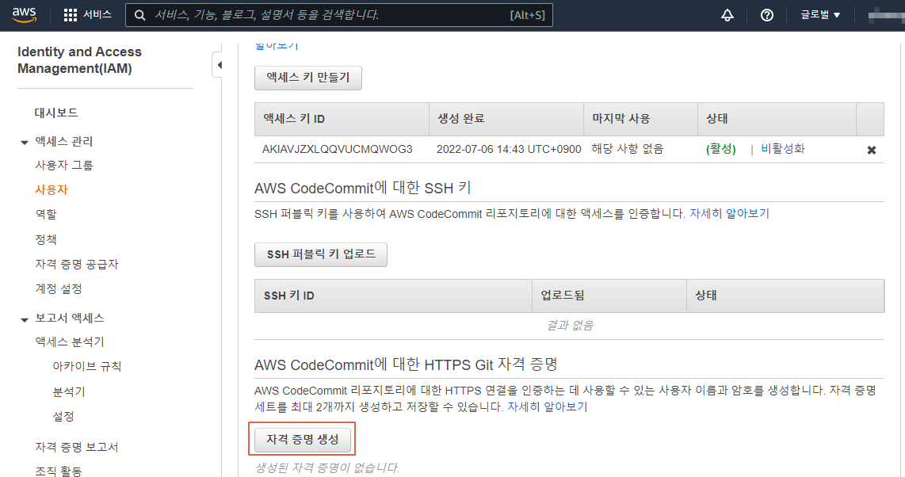Viewport: 905px width, 477px height.
Task: Delete access key AKIAVJZXLQQVUCMQWOG3 with X icon
Action: pos(872,150)
